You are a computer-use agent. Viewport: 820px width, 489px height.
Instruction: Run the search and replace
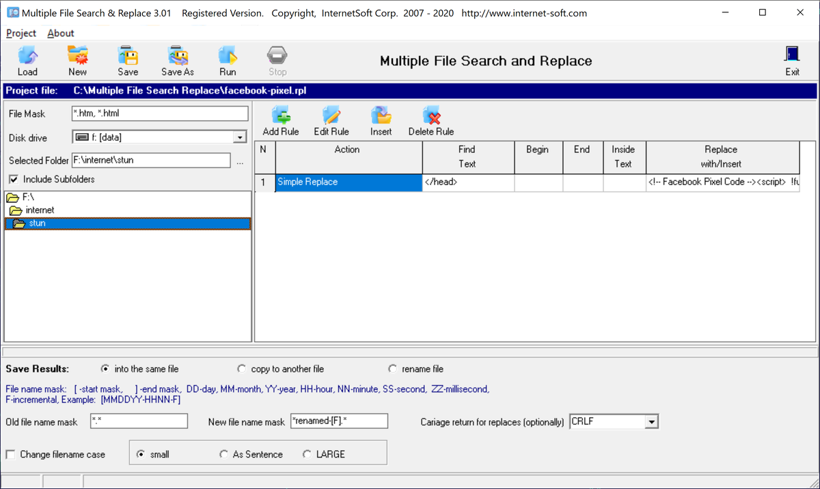pyautogui.click(x=227, y=60)
